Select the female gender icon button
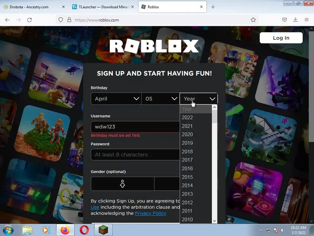 [123, 184]
